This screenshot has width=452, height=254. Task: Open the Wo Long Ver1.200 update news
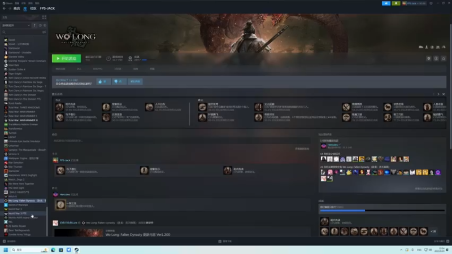138,234
